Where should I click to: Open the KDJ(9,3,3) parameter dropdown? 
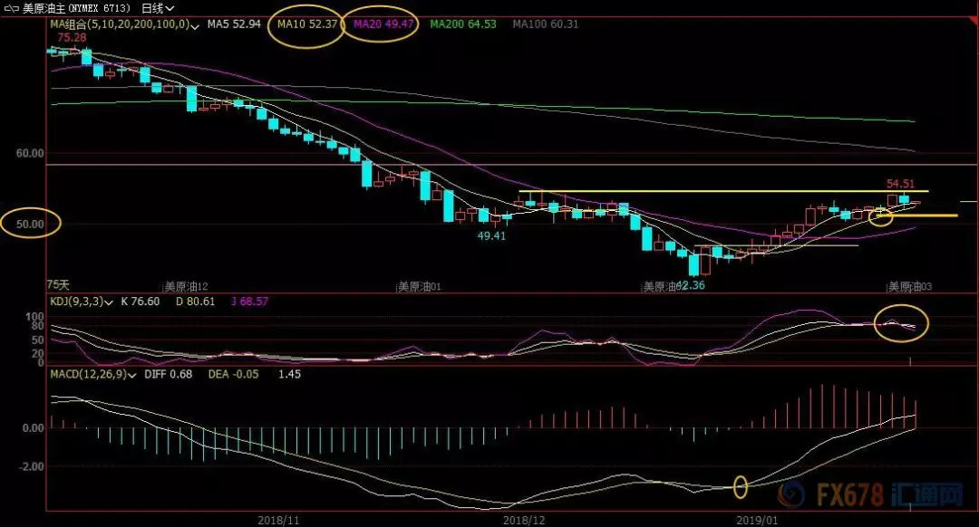pyautogui.click(x=110, y=302)
